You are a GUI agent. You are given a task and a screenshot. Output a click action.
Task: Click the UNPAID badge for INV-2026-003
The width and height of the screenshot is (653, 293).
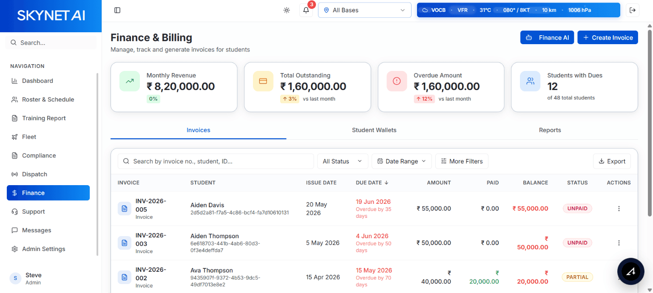coord(577,243)
